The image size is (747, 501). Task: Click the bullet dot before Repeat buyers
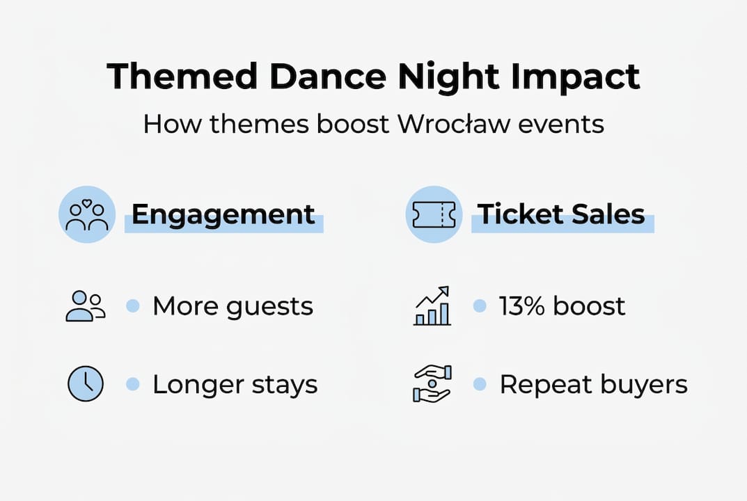point(480,384)
